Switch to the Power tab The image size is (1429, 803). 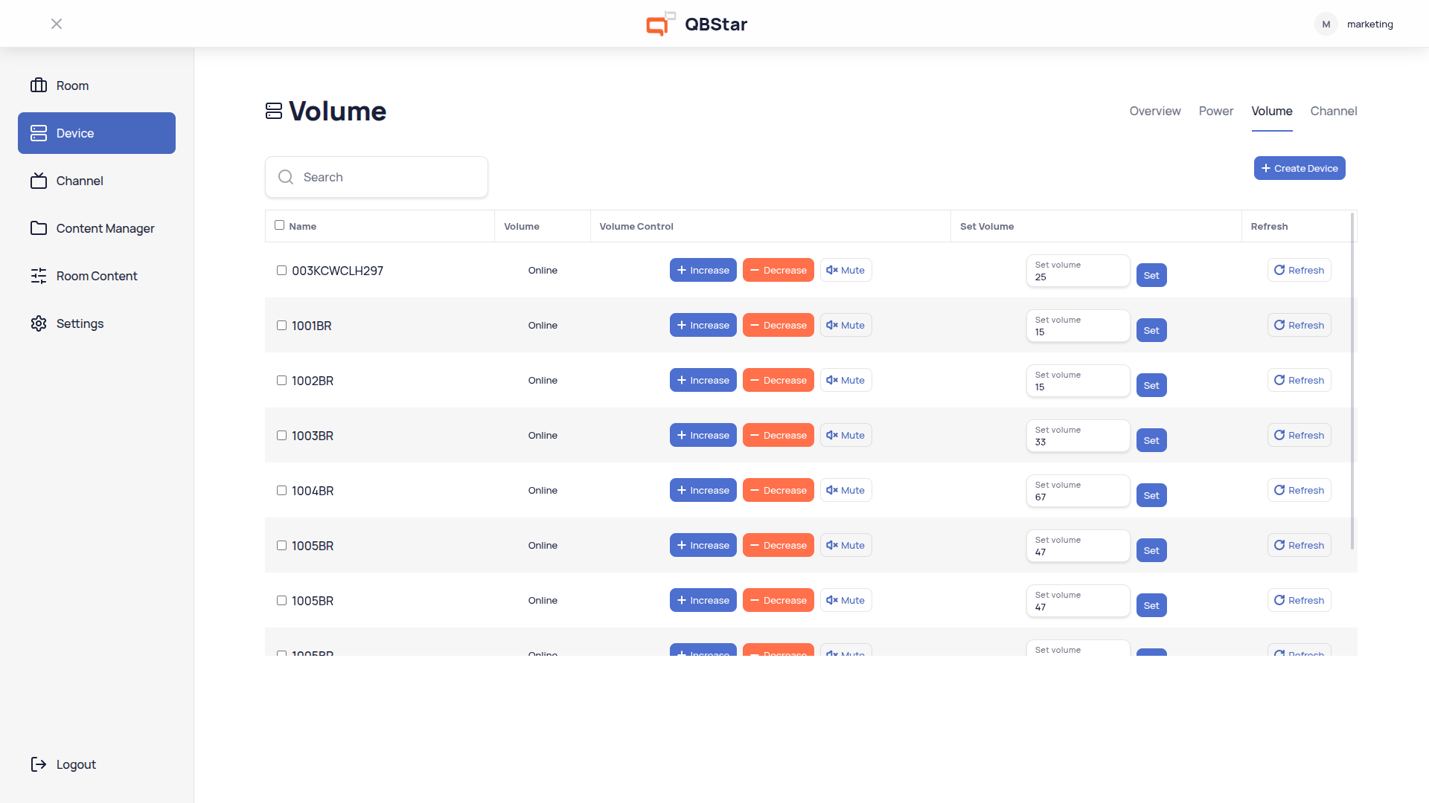click(x=1215, y=111)
